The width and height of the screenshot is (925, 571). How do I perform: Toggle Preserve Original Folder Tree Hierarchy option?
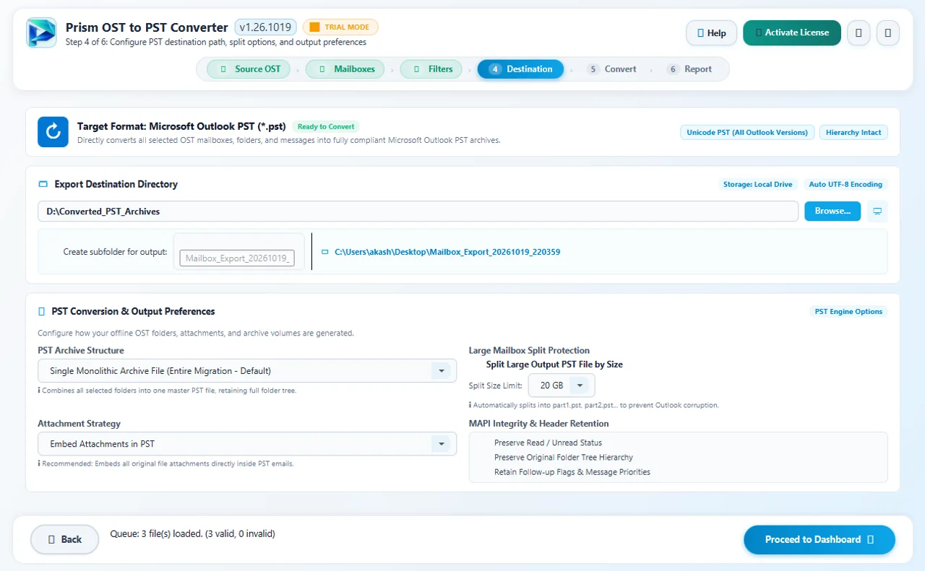click(x=564, y=457)
